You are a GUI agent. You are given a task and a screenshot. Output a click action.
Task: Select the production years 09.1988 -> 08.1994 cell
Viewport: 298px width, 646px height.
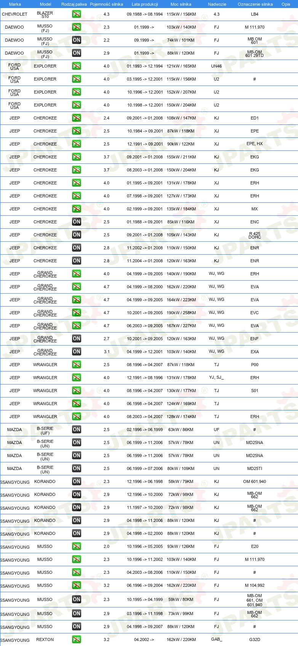point(145,14)
